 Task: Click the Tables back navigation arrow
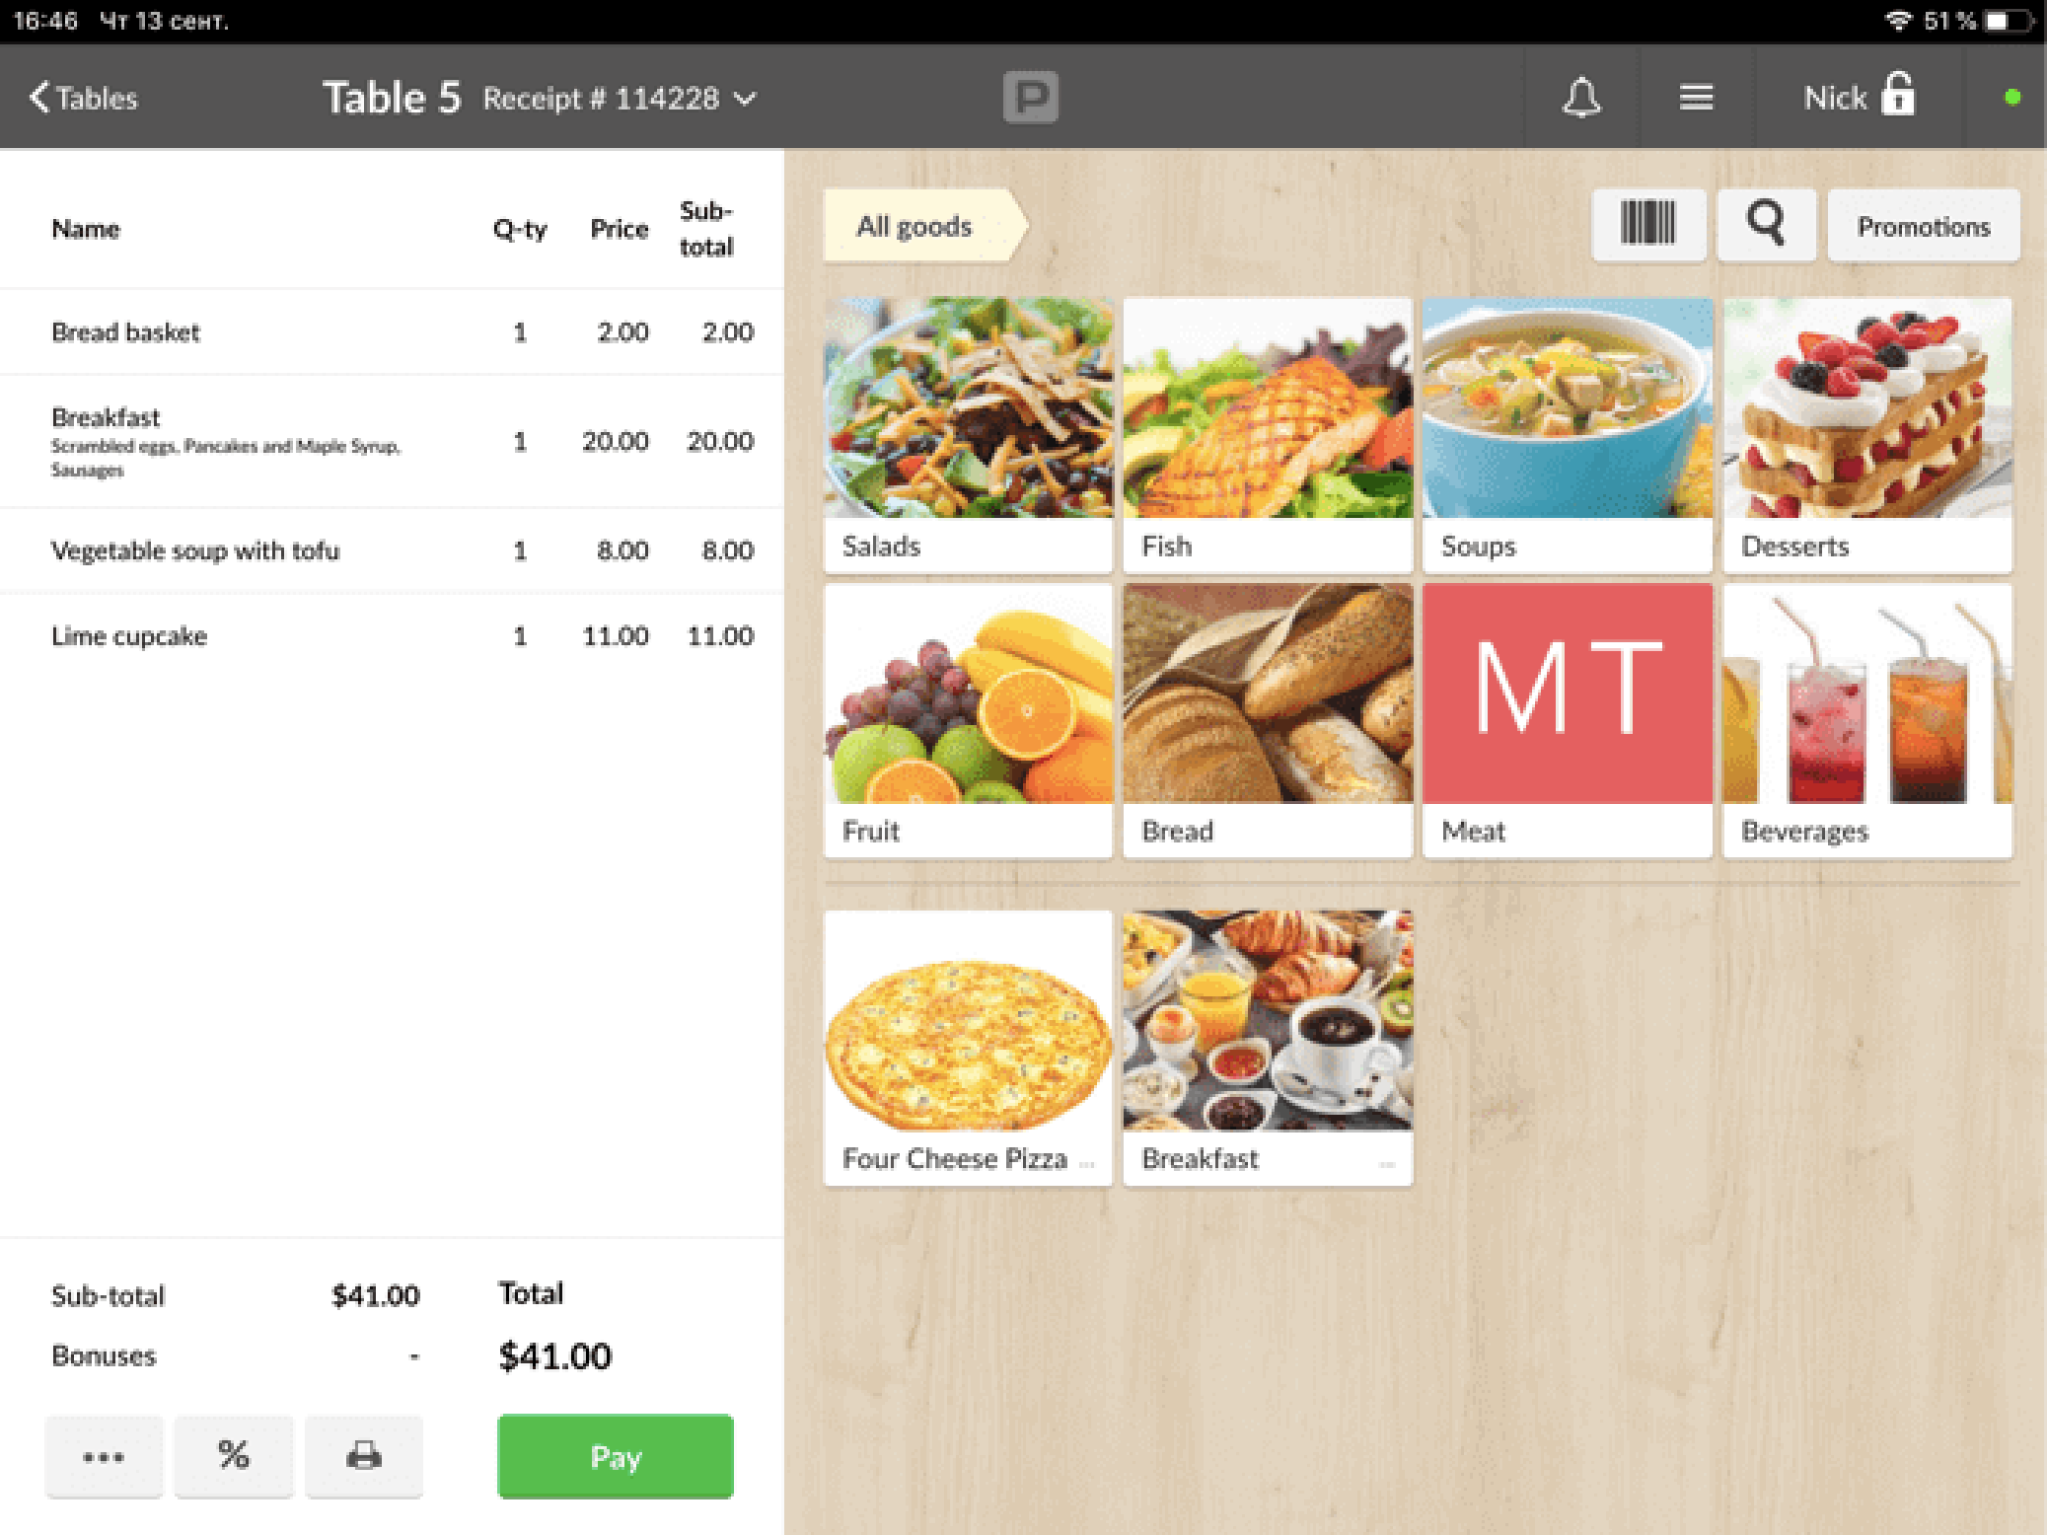tap(31, 98)
